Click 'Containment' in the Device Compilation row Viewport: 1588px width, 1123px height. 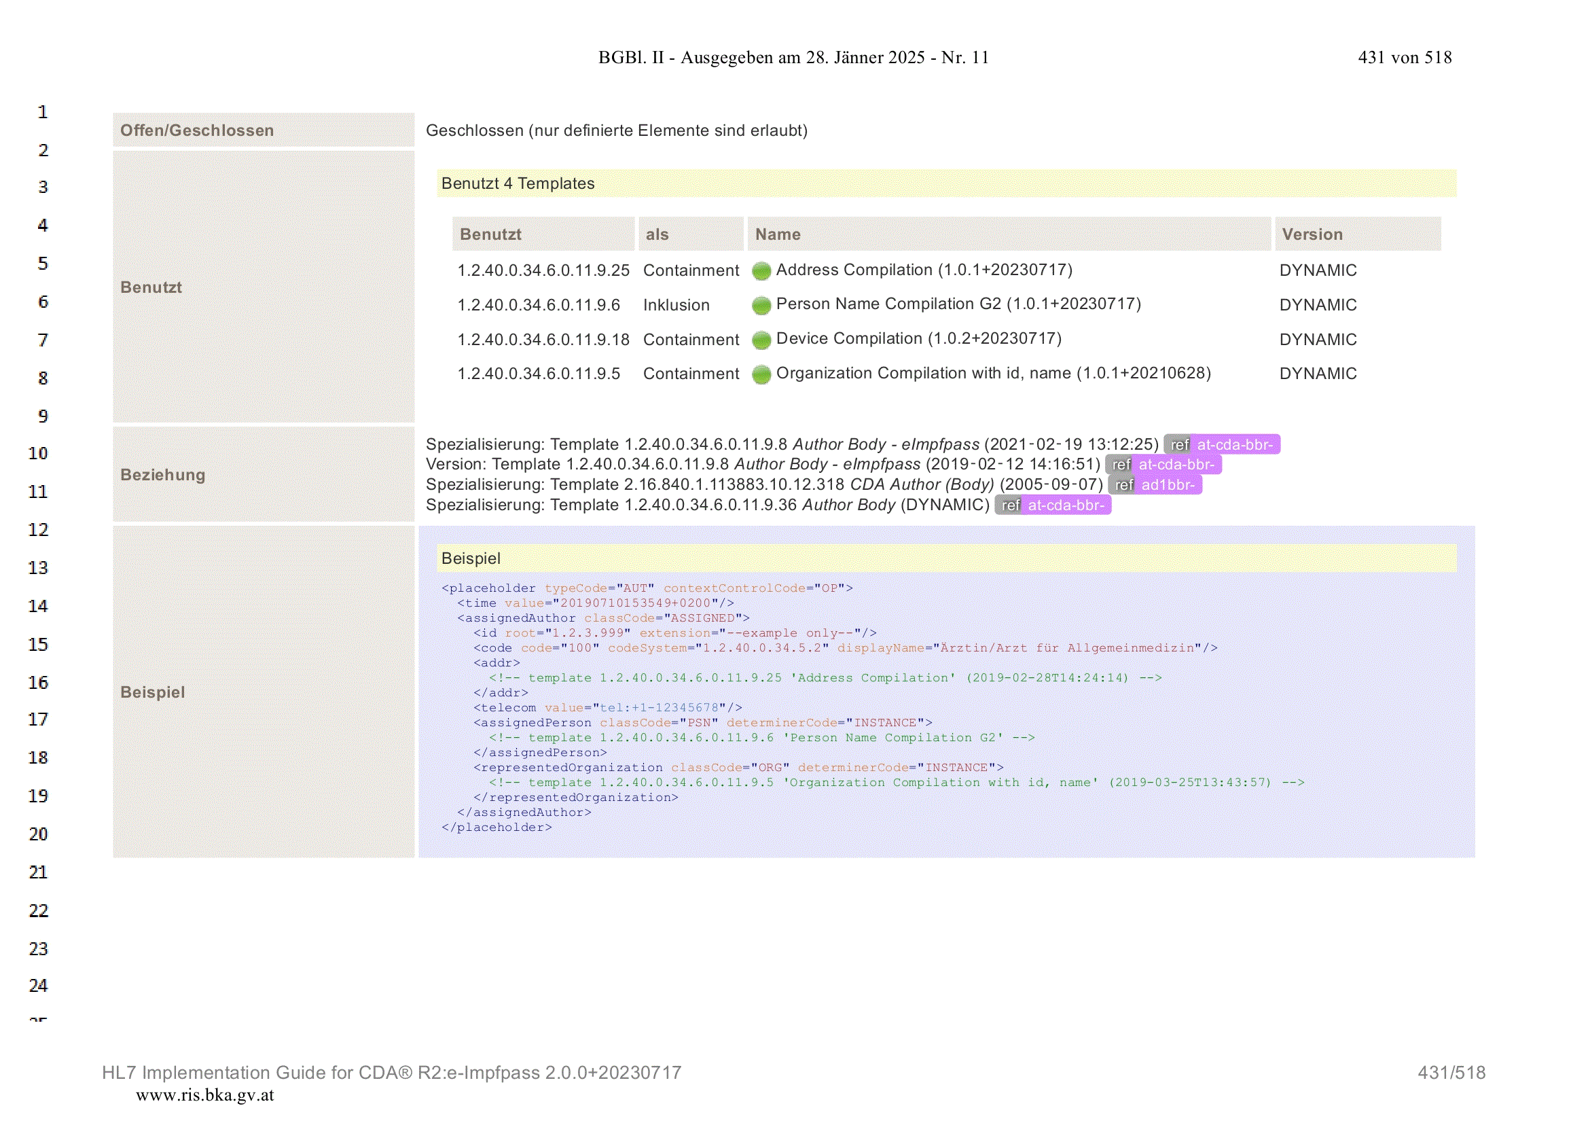tap(691, 340)
